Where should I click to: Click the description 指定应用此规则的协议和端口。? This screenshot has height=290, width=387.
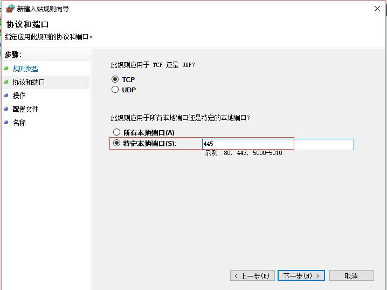(x=49, y=37)
